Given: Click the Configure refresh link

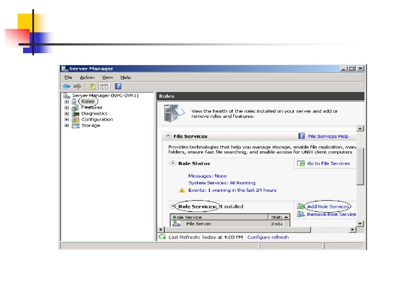Looking at the screenshot, I should click(x=268, y=237).
